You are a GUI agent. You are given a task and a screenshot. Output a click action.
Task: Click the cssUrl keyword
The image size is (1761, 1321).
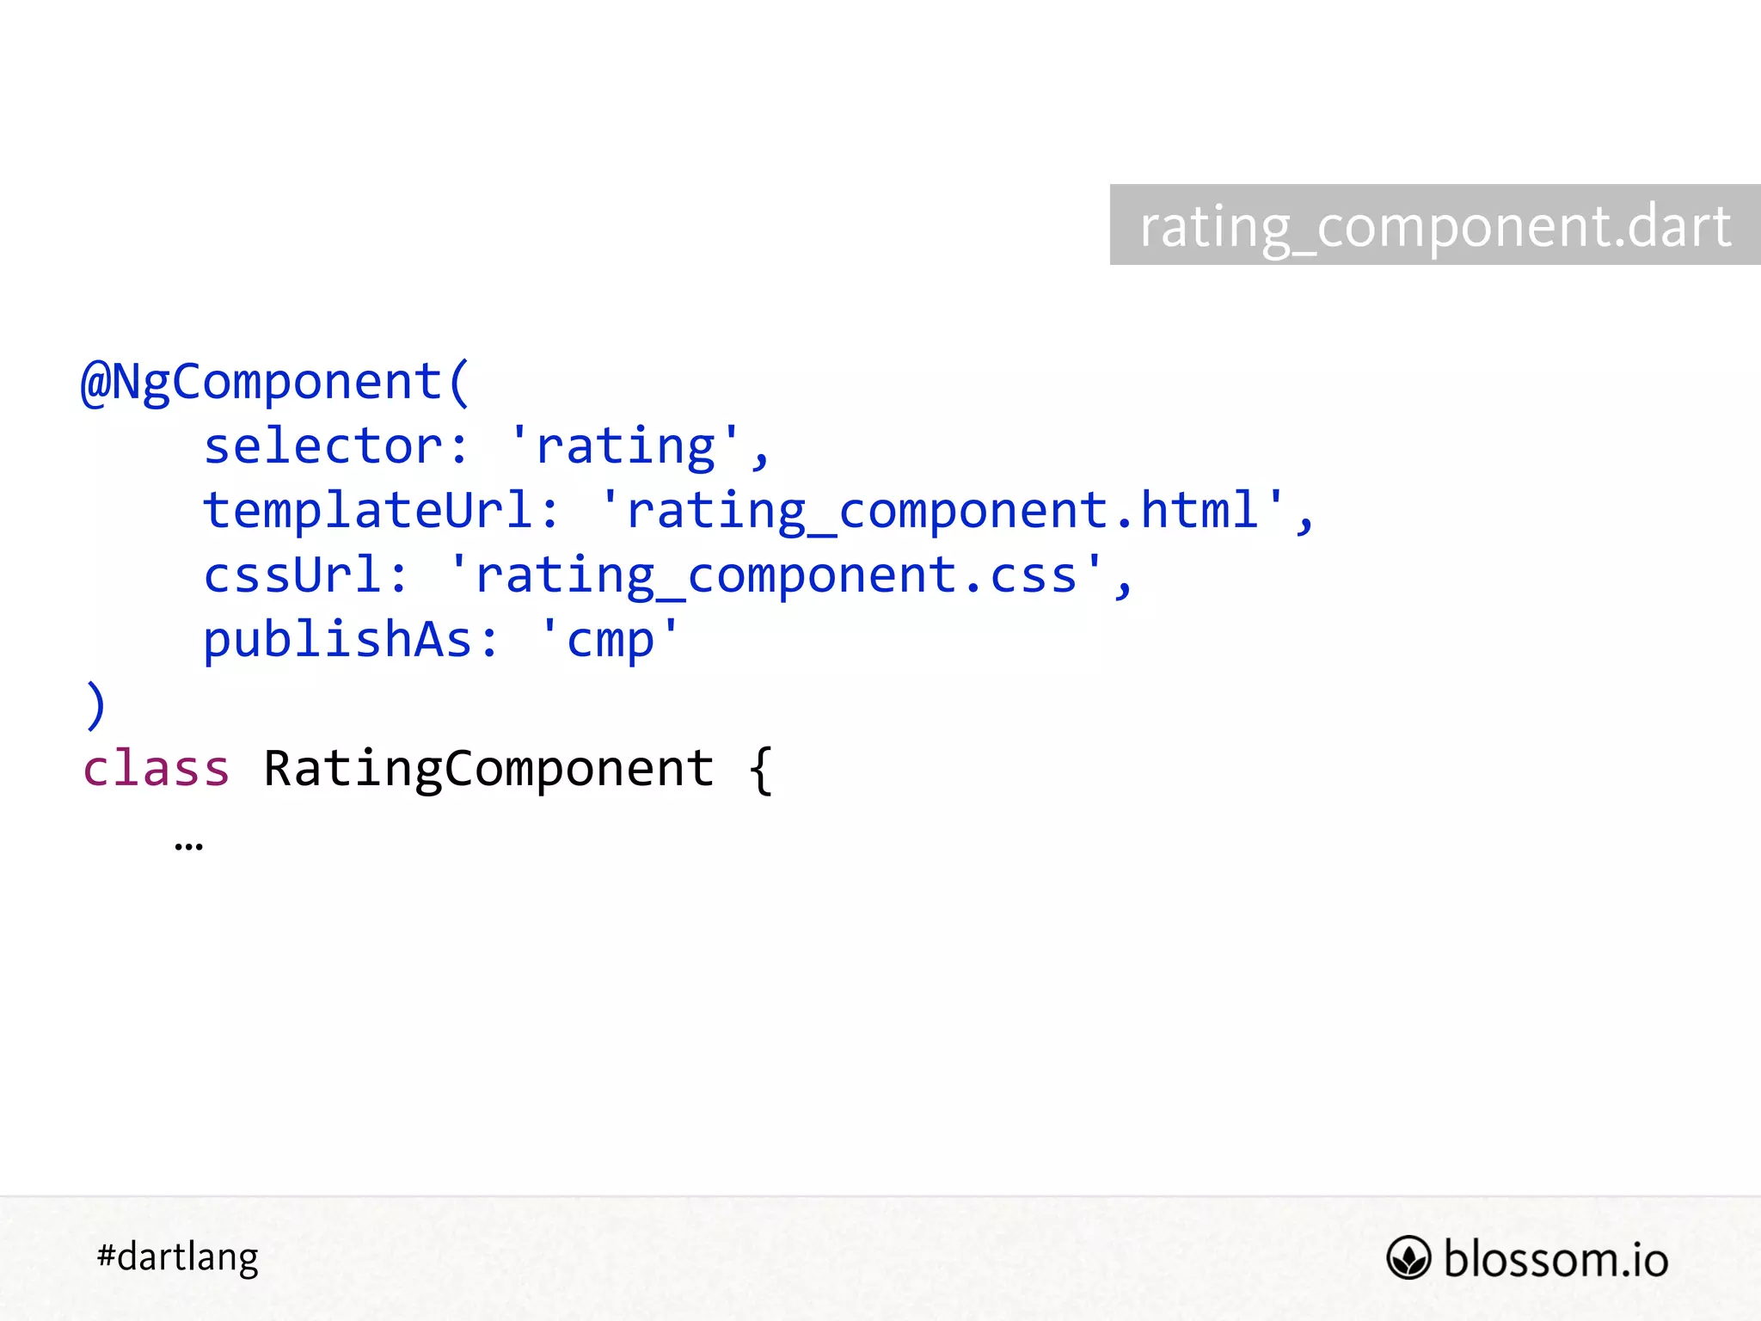[x=292, y=575]
